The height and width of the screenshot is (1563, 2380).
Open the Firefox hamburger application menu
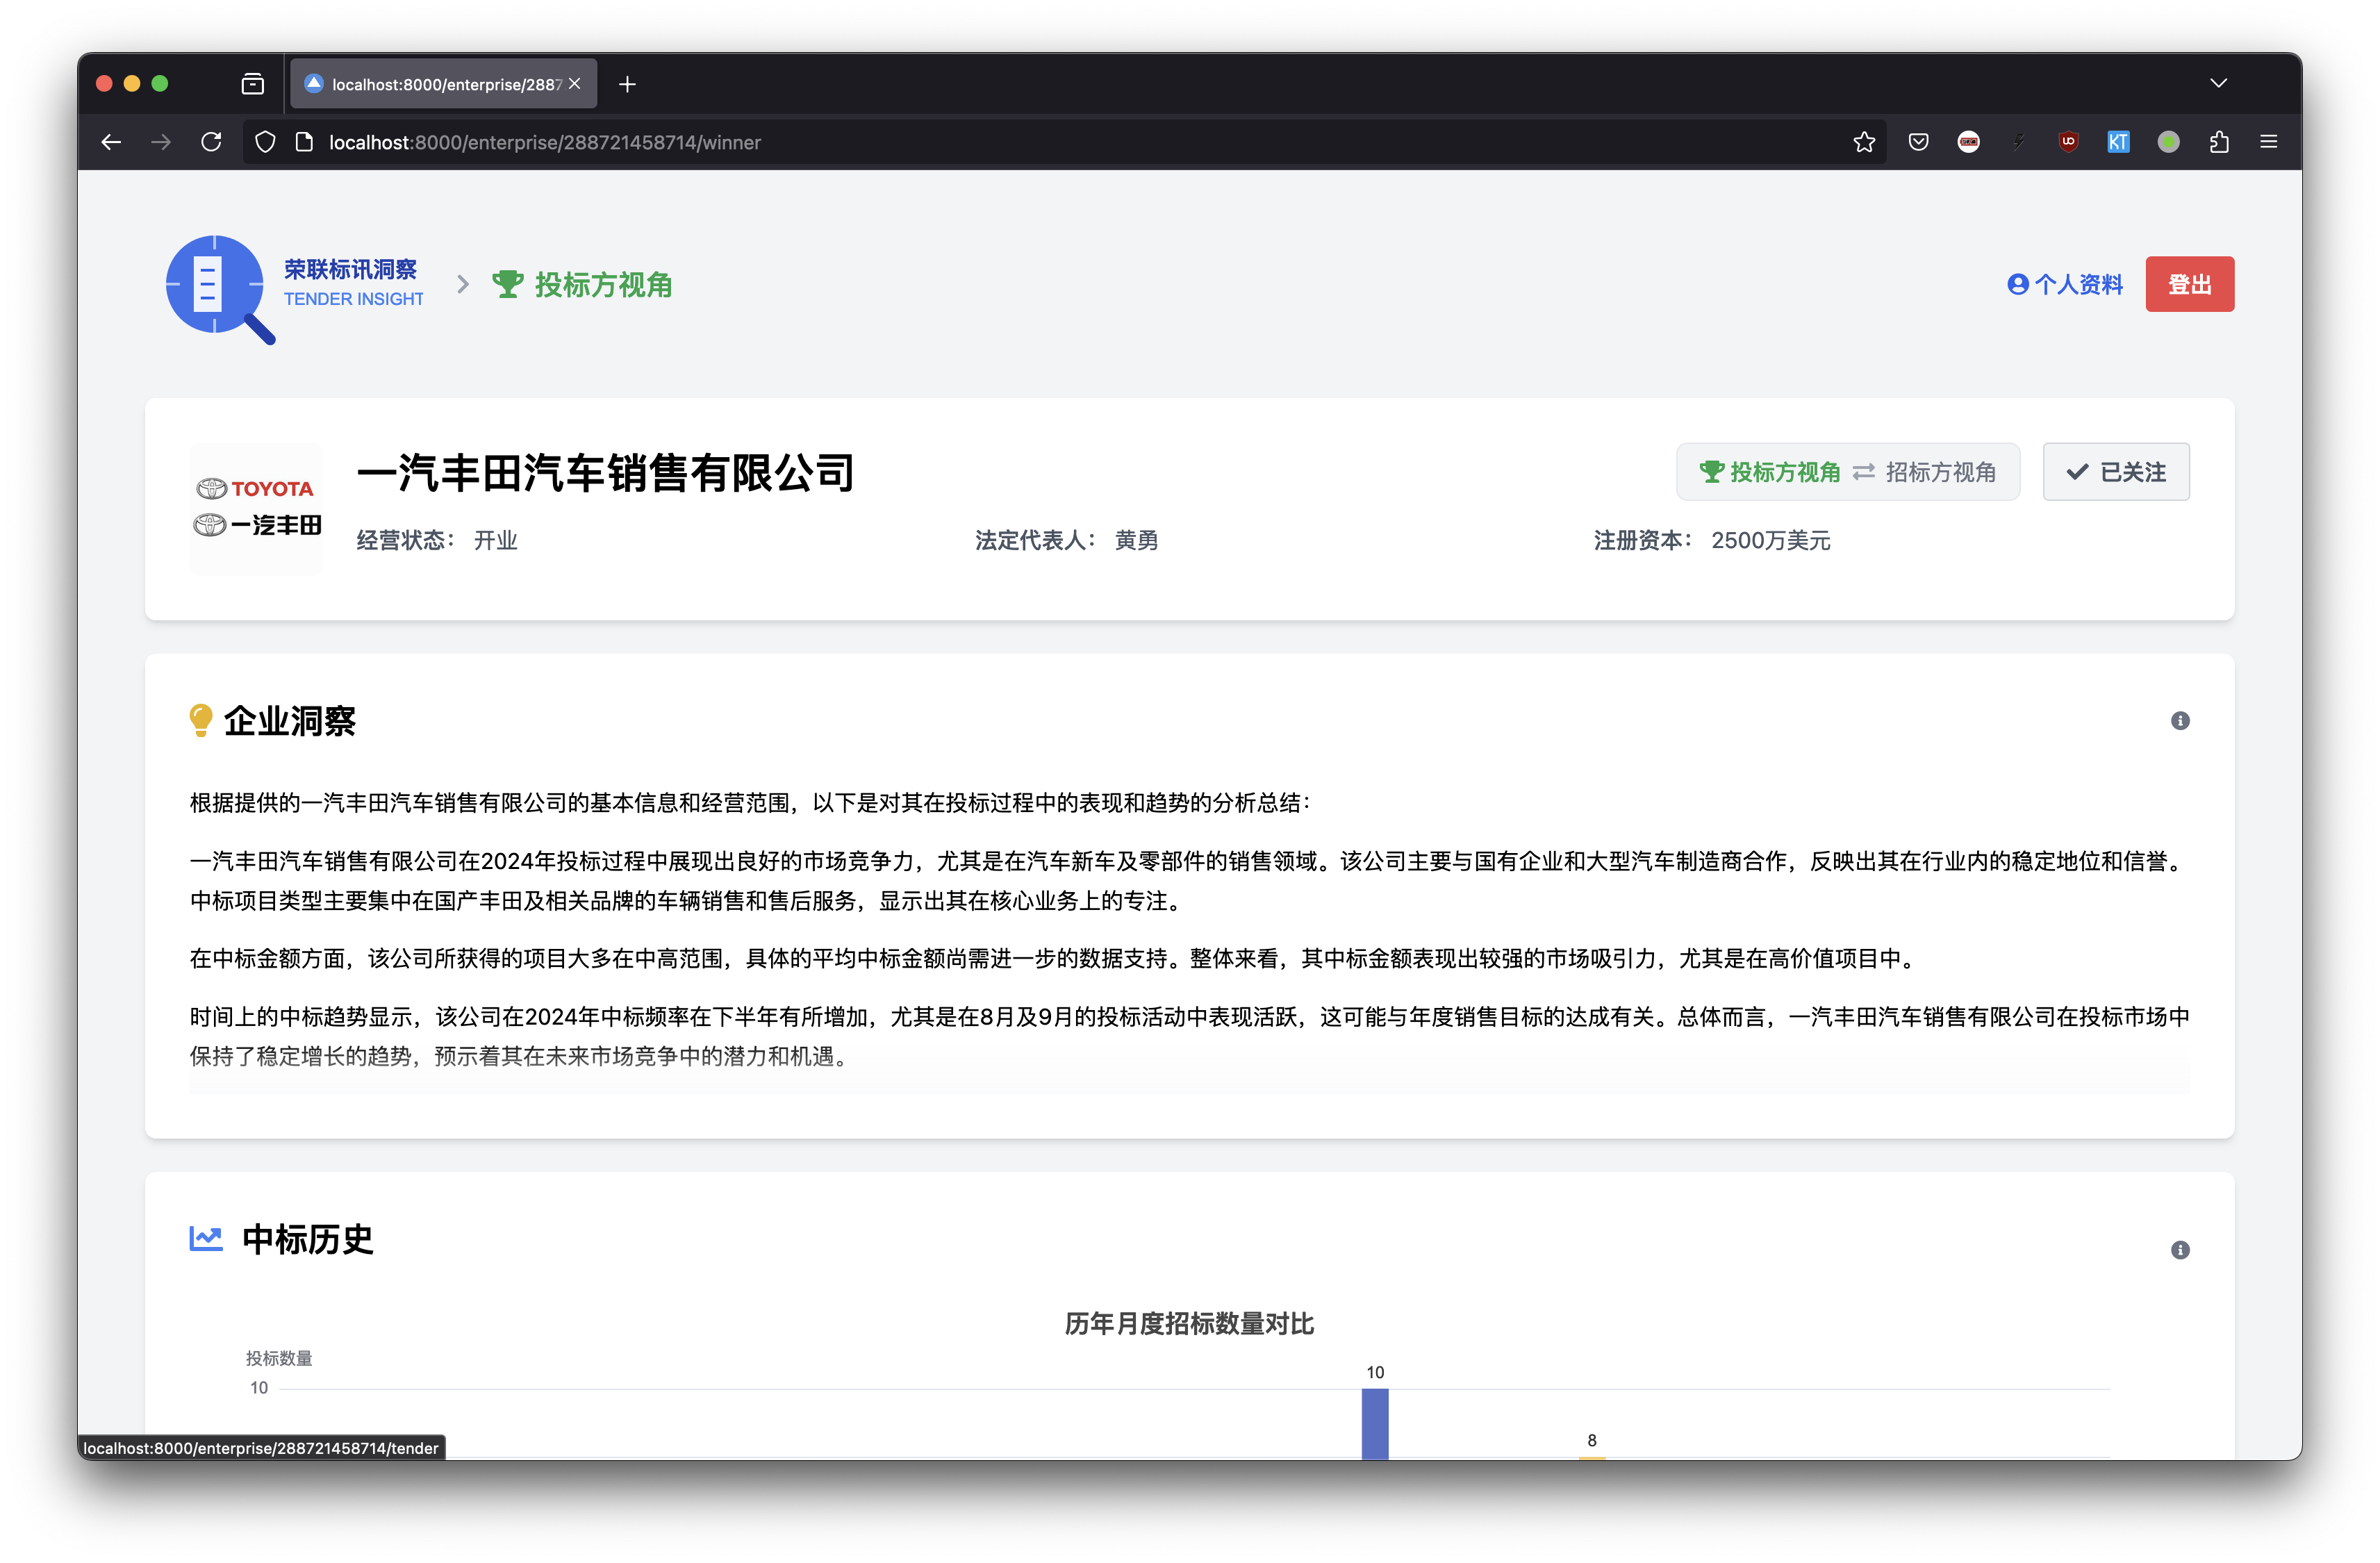pyautogui.click(x=2268, y=142)
